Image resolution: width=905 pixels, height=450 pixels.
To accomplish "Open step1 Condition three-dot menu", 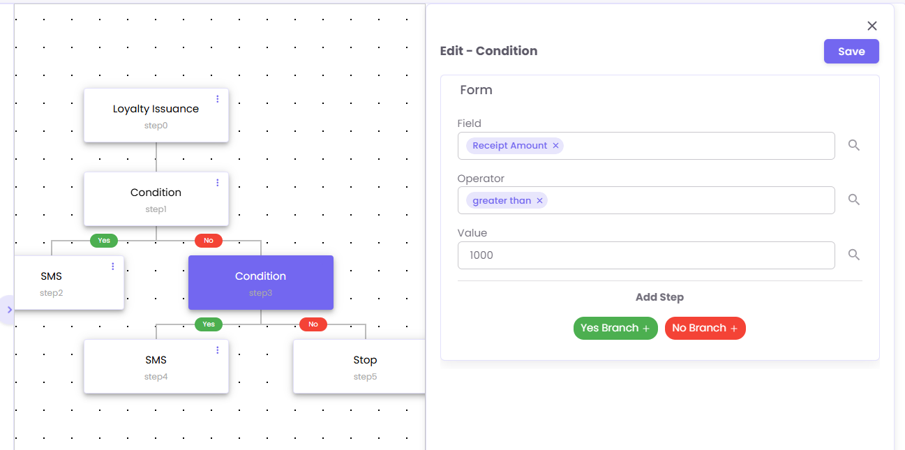I will point(218,183).
